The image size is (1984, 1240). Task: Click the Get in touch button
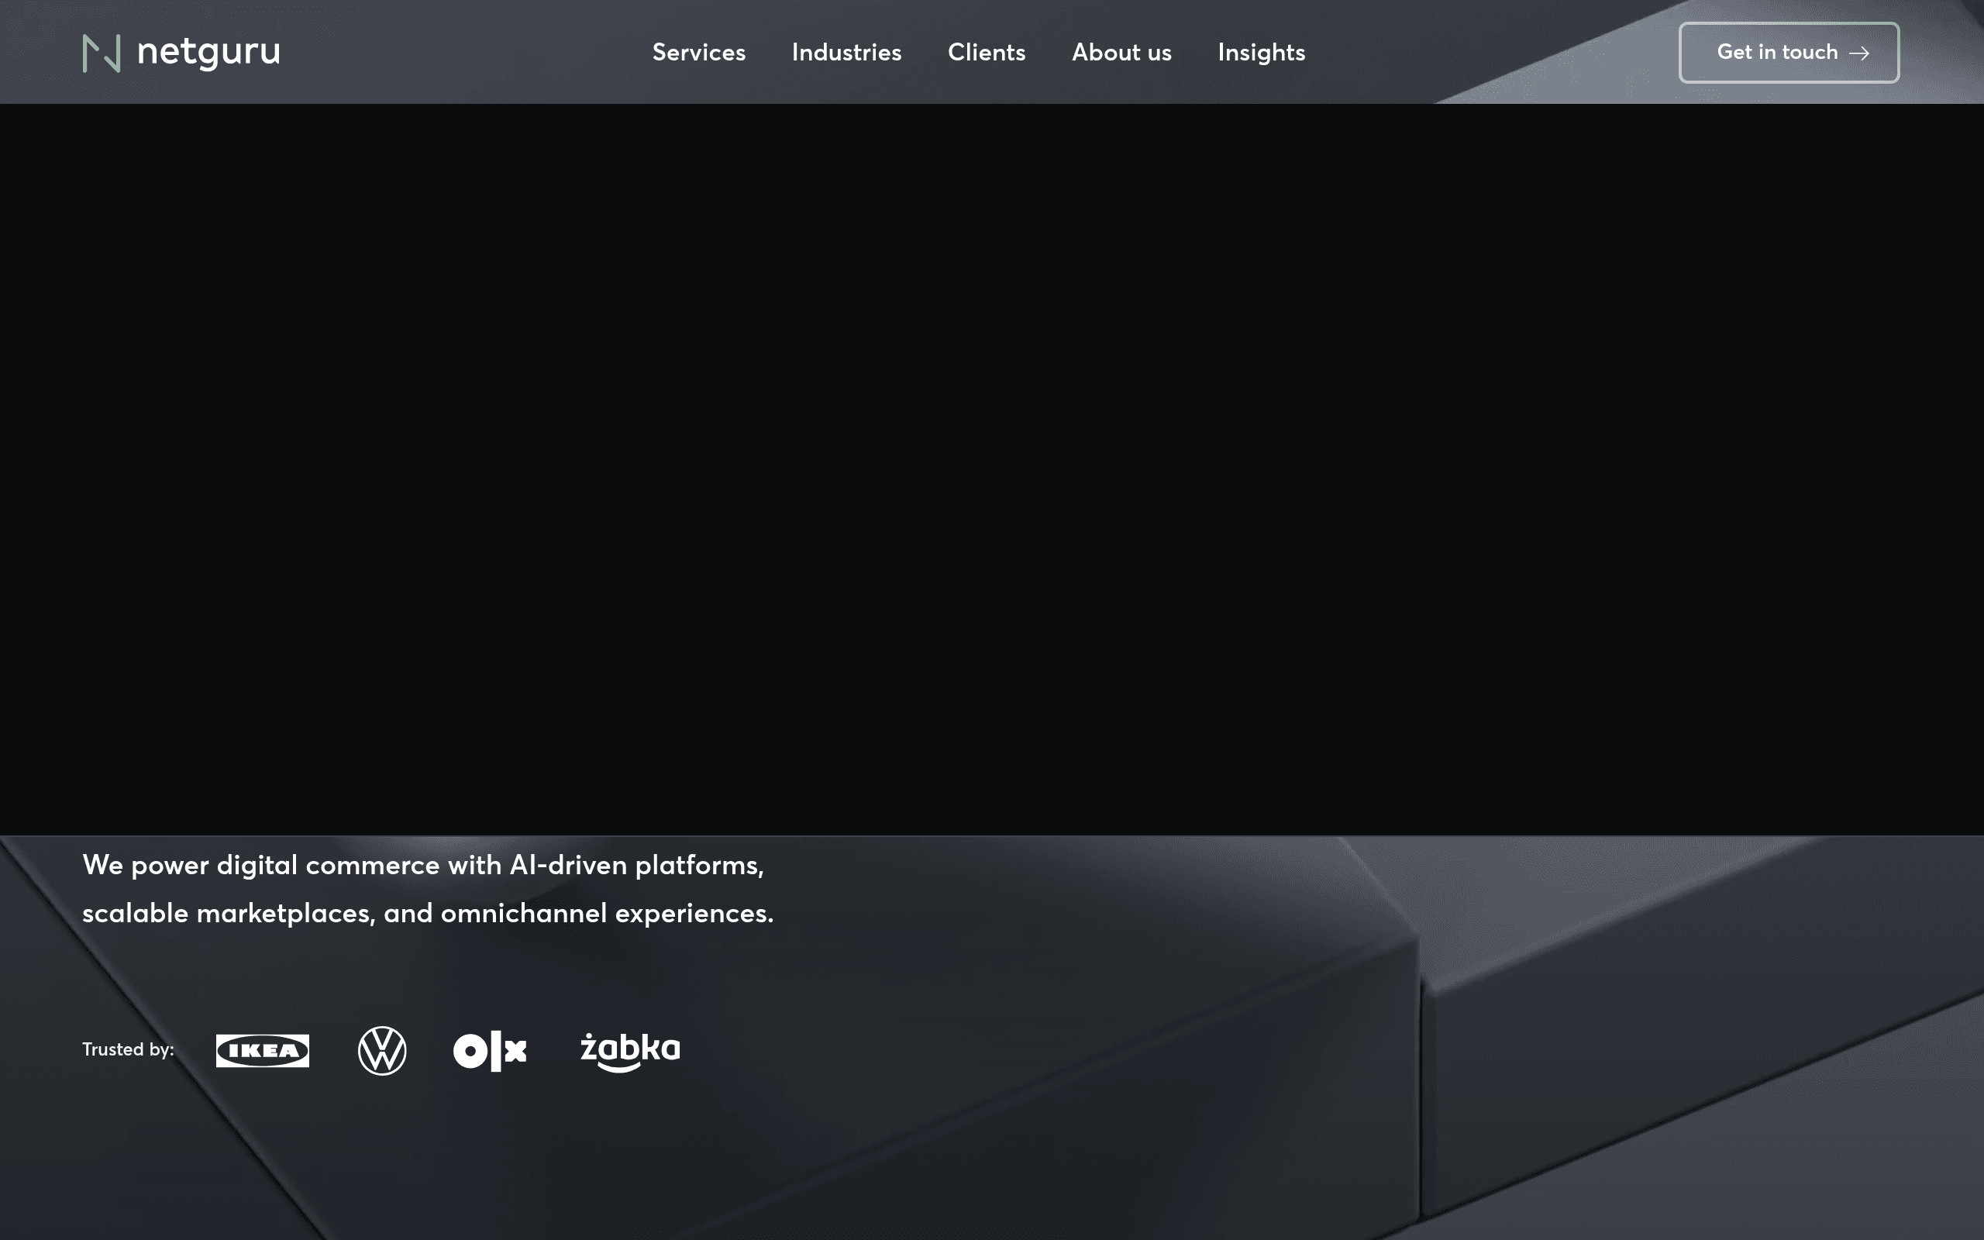click(1788, 53)
